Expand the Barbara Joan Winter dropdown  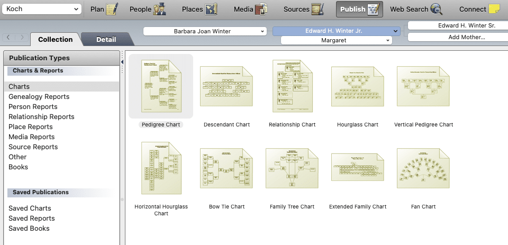point(205,31)
